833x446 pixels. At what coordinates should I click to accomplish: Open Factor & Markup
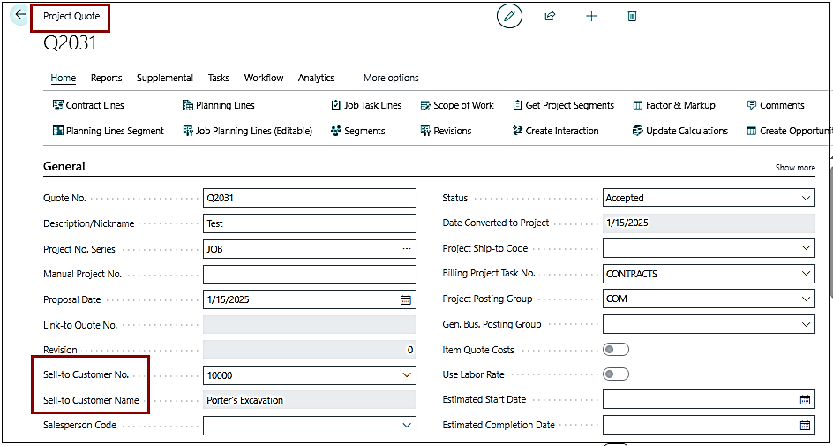coord(674,105)
